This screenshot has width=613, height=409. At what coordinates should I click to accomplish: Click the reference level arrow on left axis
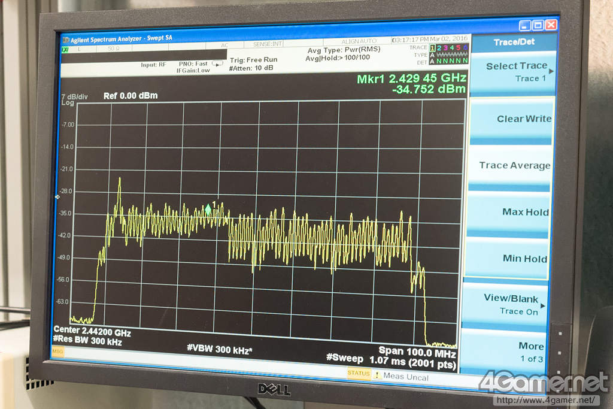(x=57, y=197)
